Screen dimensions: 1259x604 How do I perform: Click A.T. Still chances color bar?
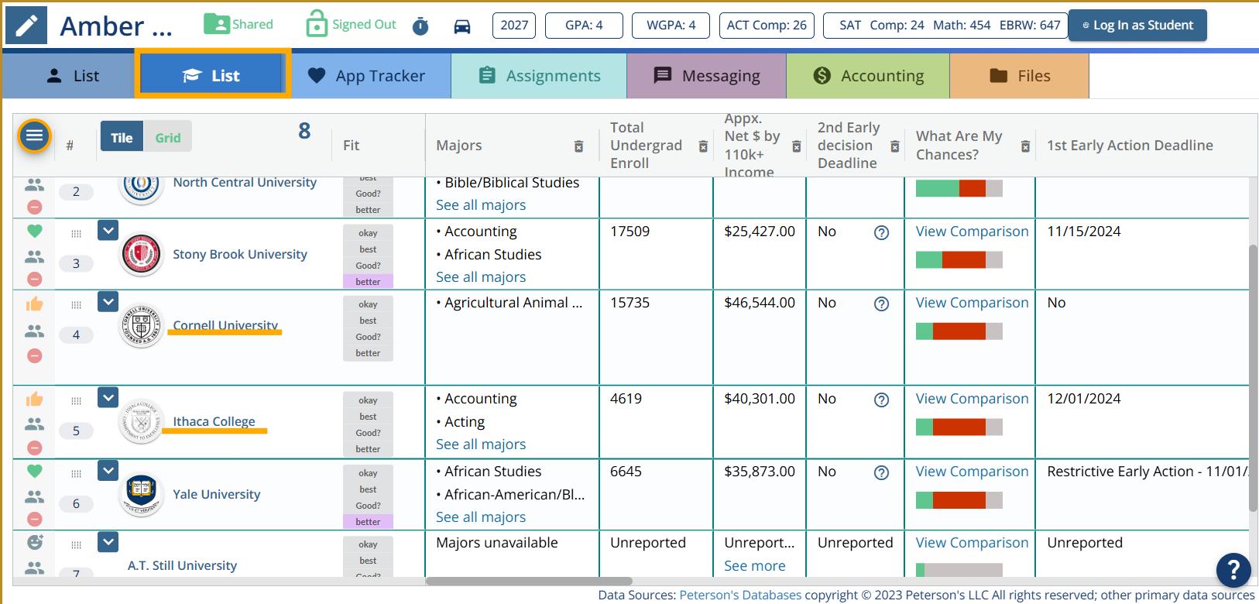coord(959,570)
